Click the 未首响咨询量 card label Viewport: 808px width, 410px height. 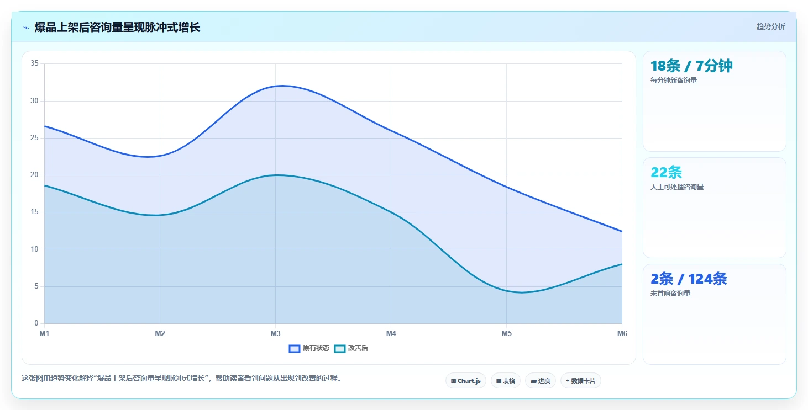click(x=670, y=294)
